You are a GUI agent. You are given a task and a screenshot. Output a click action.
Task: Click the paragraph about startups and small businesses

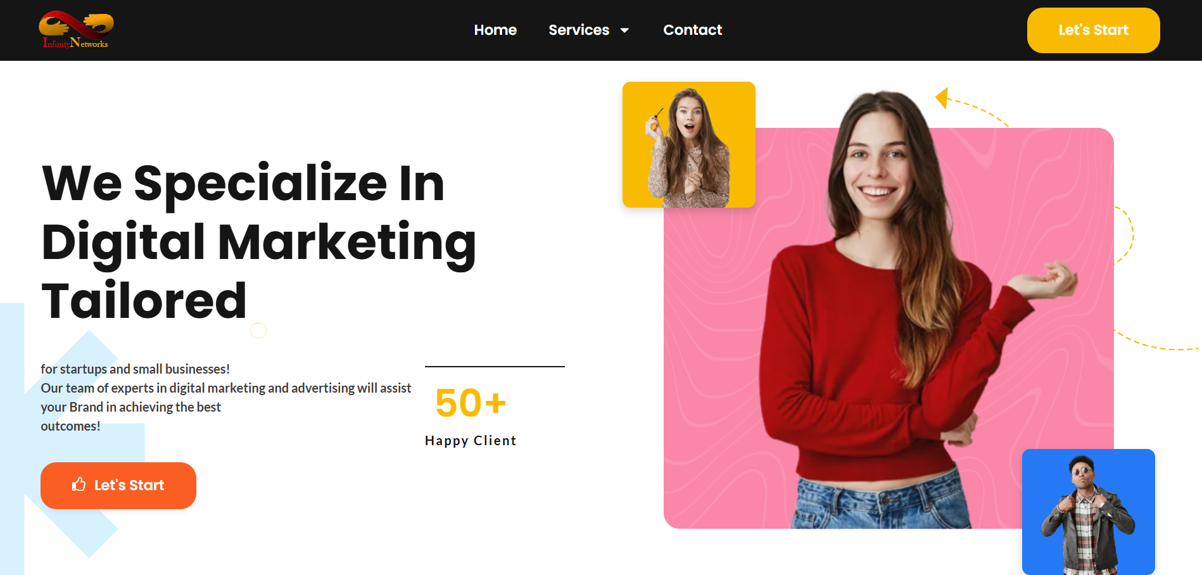(x=226, y=397)
